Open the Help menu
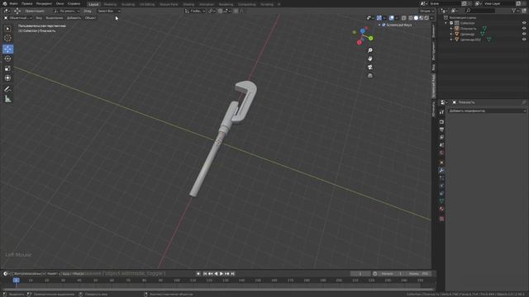Screen dimensions: 529x297 [74, 3]
